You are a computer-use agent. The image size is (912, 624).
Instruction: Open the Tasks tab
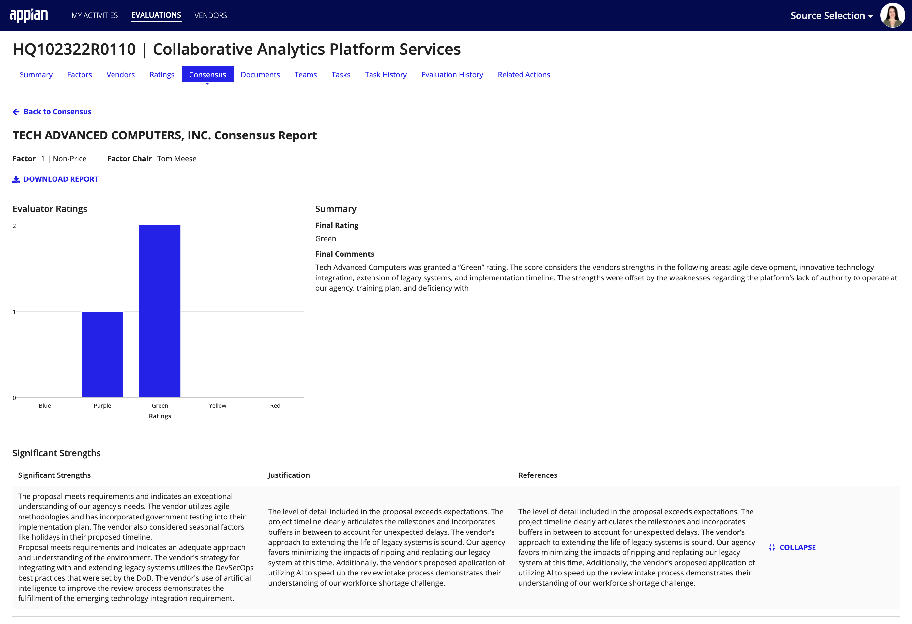point(341,75)
